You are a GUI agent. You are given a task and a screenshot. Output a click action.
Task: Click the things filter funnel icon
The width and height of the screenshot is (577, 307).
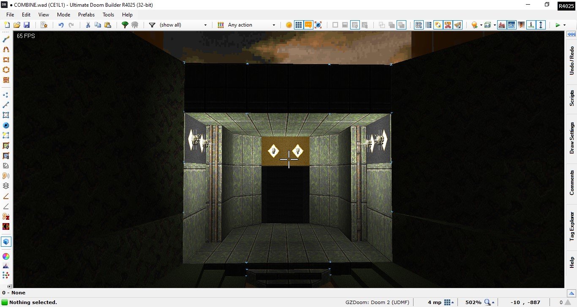point(152,25)
